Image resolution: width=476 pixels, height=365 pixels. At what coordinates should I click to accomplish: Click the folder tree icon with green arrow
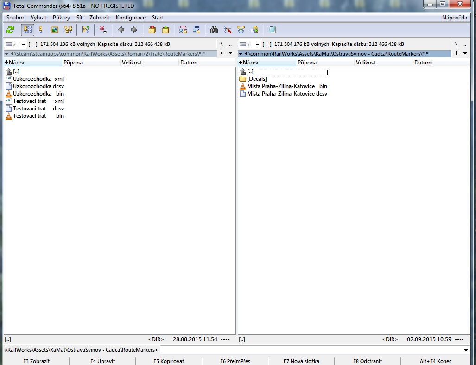click(86, 30)
